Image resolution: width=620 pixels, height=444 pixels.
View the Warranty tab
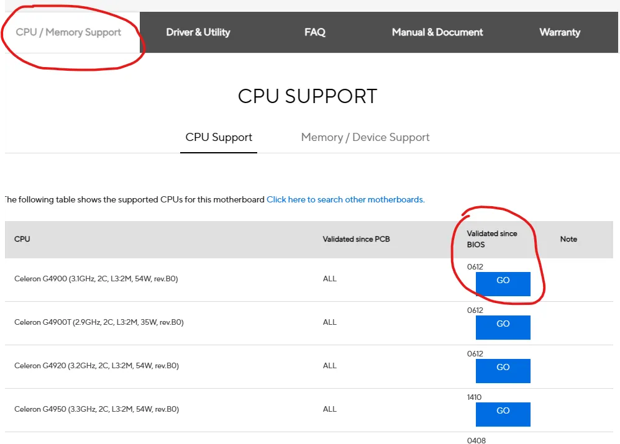tap(559, 32)
